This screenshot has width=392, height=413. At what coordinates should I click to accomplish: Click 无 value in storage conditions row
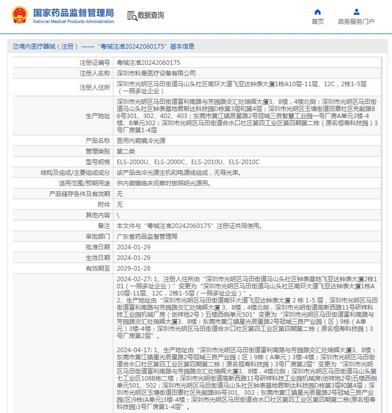120,194
